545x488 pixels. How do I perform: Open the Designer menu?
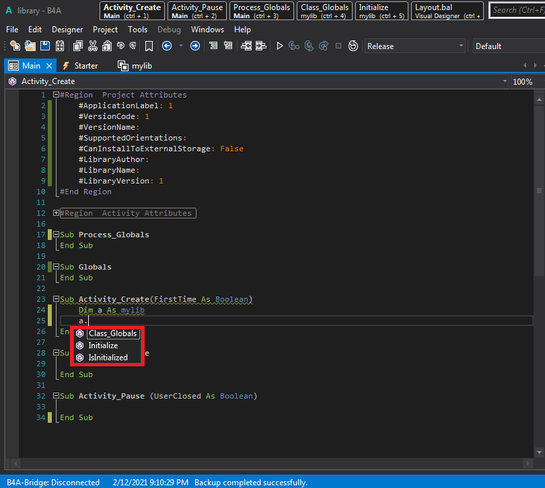tap(67, 30)
